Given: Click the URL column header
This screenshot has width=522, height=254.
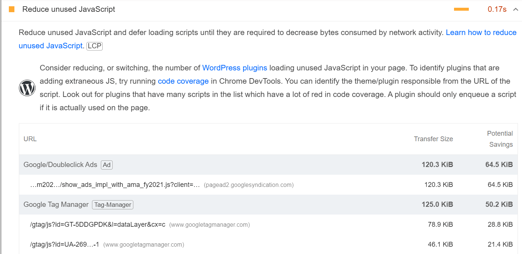Looking at the screenshot, I should coord(30,139).
